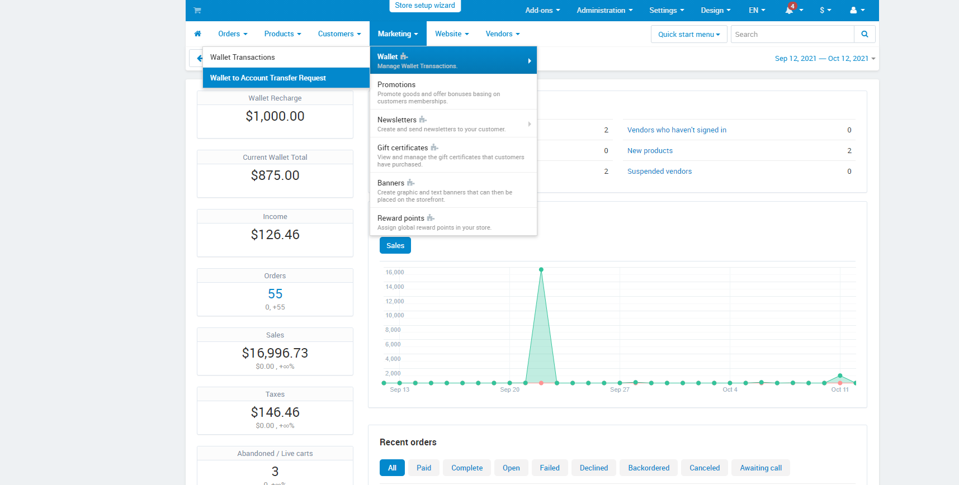Screen dimensions: 959x485
Task: Open the Quick start menu dropdown
Action: [689, 34]
